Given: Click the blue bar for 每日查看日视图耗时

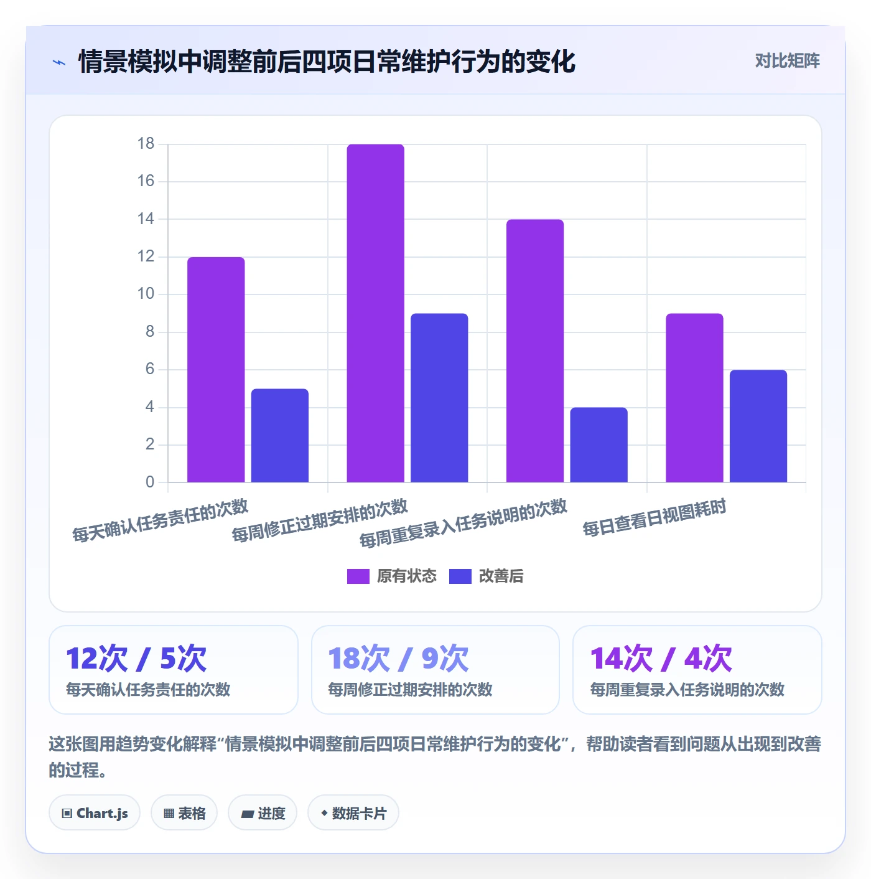Looking at the screenshot, I should [x=758, y=426].
